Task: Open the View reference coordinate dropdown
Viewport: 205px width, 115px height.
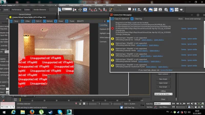Action: 67,9
